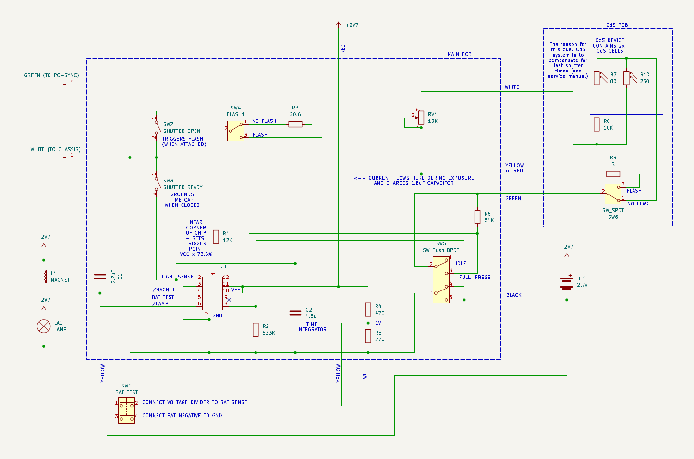Click the R3 20.6 resistor symbol
Screen dimensions: 694x459
click(295, 124)
